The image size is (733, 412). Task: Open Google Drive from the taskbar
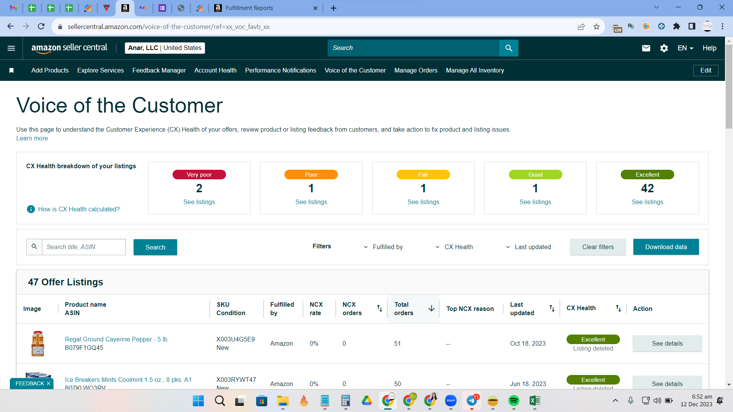click(366, 401)
